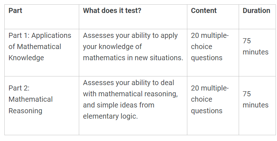The width and height of the screenshot is (277, 141).
Task: Click the 'Content' column header
Action: 204,10
